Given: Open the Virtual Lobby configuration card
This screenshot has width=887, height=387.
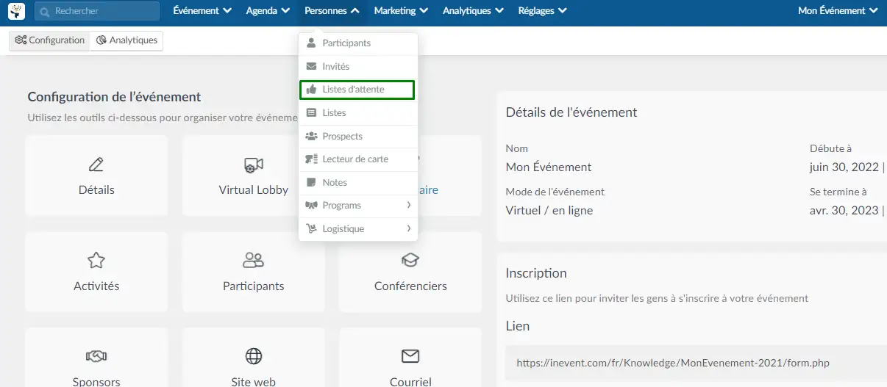Looking at the screenshot, I should 254,176.
